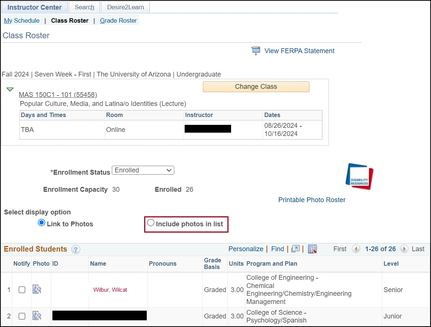431x327 pixels.
Task: Click the MAS 150C1 - 101 (55458) link
Action: (58, 95)
